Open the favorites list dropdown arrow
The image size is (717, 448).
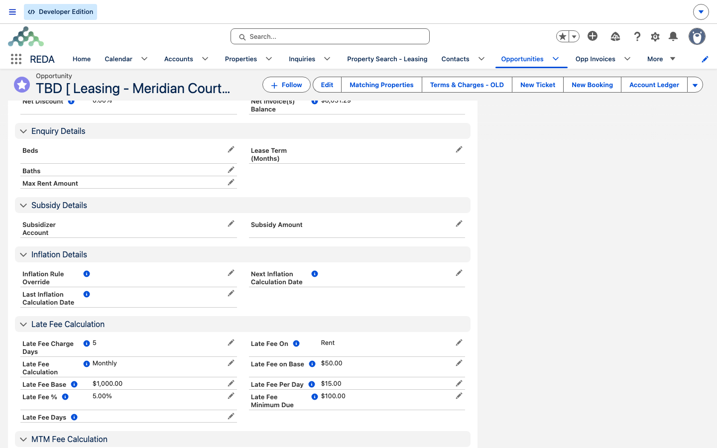click(574, 36)
